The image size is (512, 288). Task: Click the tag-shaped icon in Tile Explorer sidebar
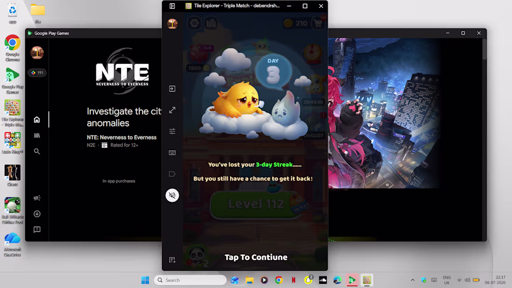(x=172, y=174)
